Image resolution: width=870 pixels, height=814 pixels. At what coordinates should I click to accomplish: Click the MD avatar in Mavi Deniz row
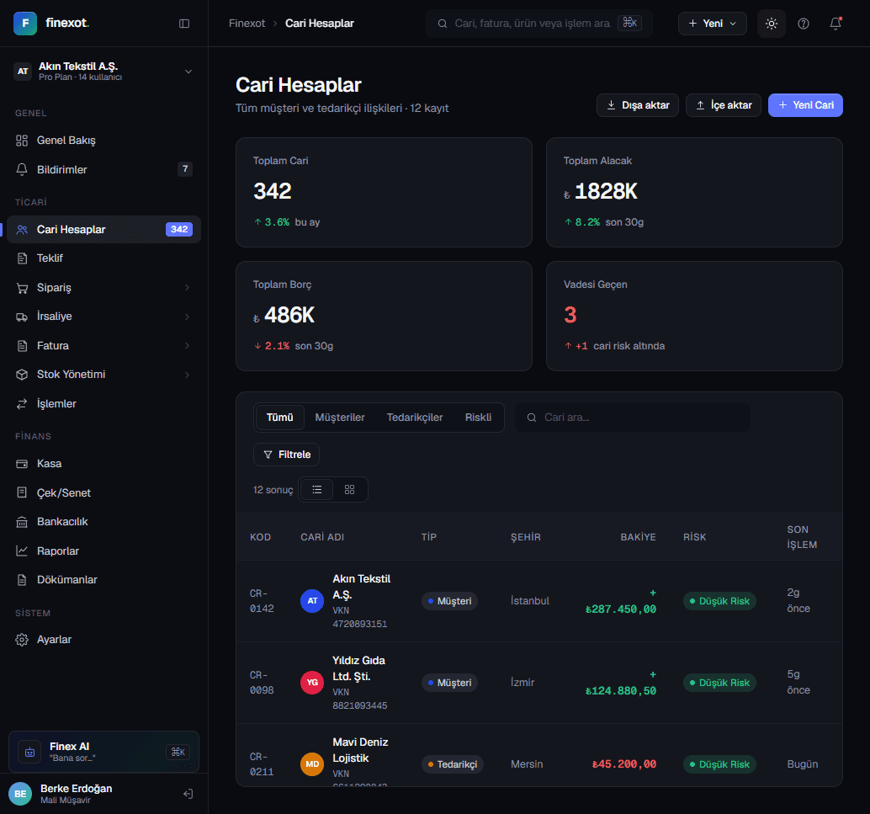[312, 764]
